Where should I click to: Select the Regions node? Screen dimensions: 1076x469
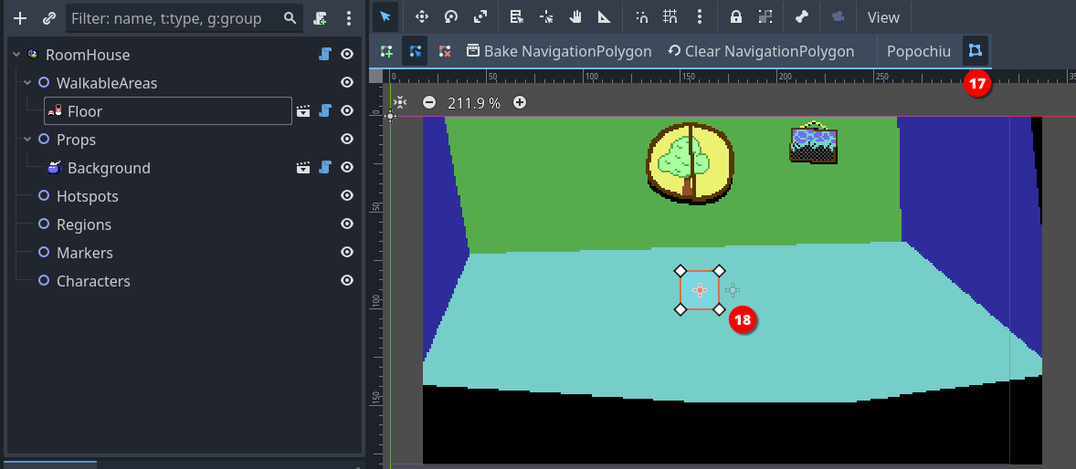click(84, 224)
